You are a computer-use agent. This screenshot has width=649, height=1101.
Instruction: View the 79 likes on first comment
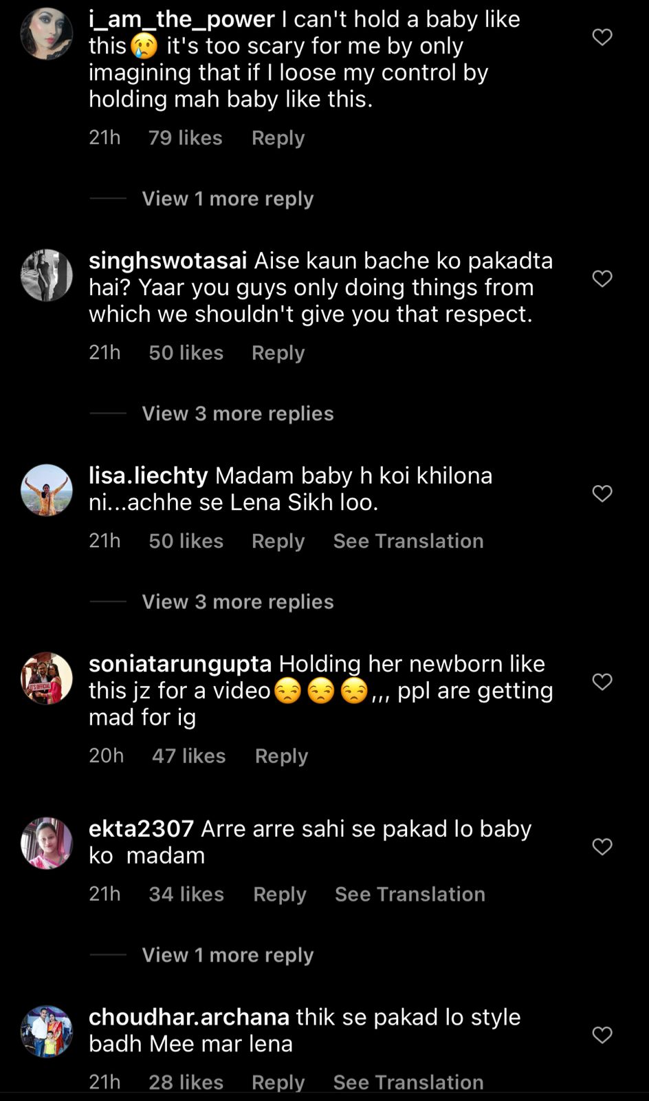[185, 138]
